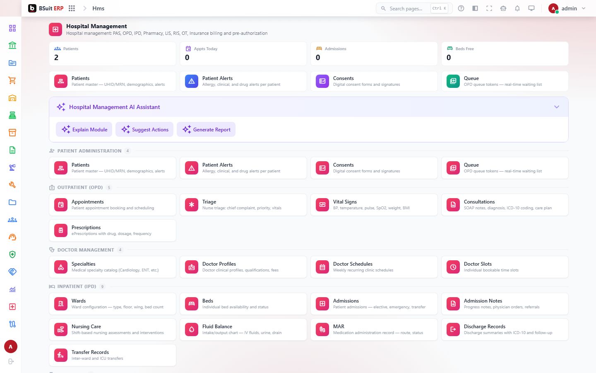The image size is (596, 373).
Task: Open Admissions card in Inpatient section
Action: (x=374, y=304)
